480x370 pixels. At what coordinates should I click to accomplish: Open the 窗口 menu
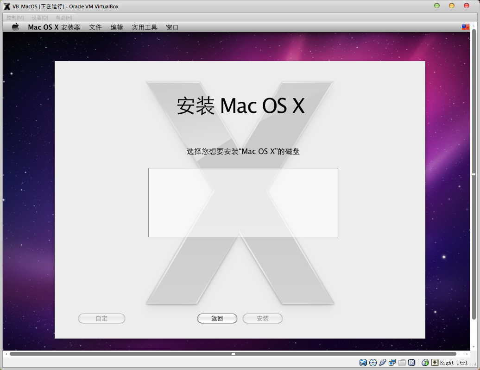point(172,27)
